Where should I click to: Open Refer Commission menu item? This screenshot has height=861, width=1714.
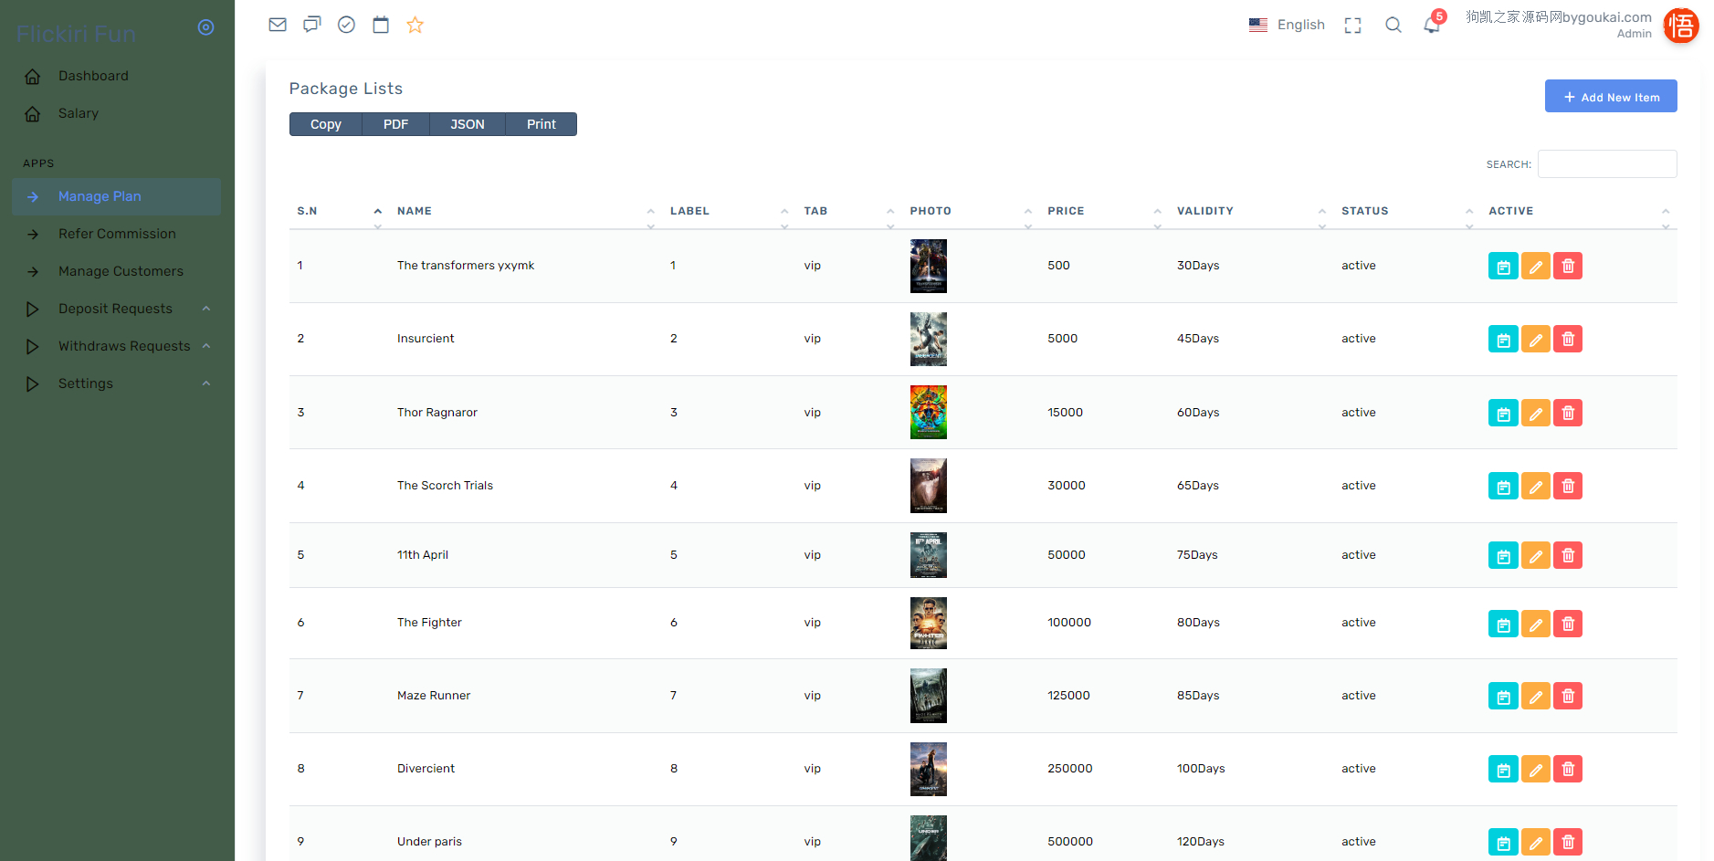click(x=117, y=234)
